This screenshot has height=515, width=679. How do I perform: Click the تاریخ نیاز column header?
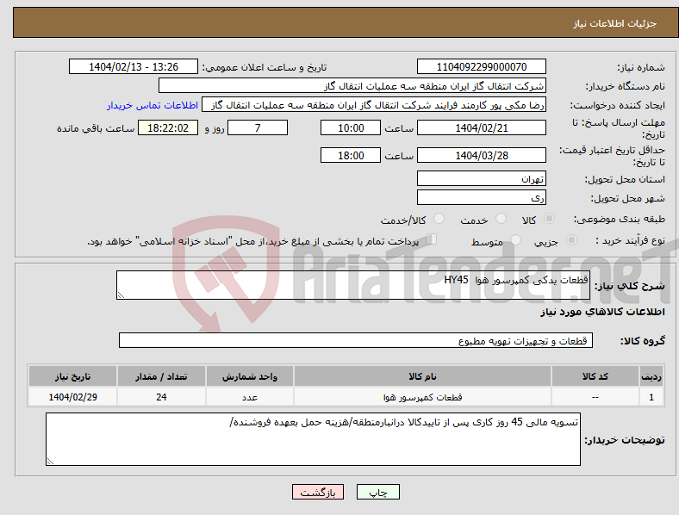click(x=72, y=376)
